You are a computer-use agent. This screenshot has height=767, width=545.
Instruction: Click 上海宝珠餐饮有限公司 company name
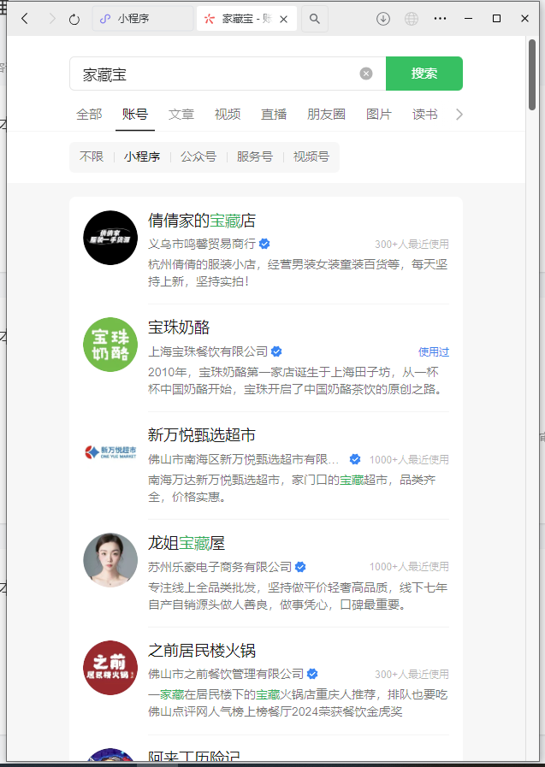tap(208, 351)
